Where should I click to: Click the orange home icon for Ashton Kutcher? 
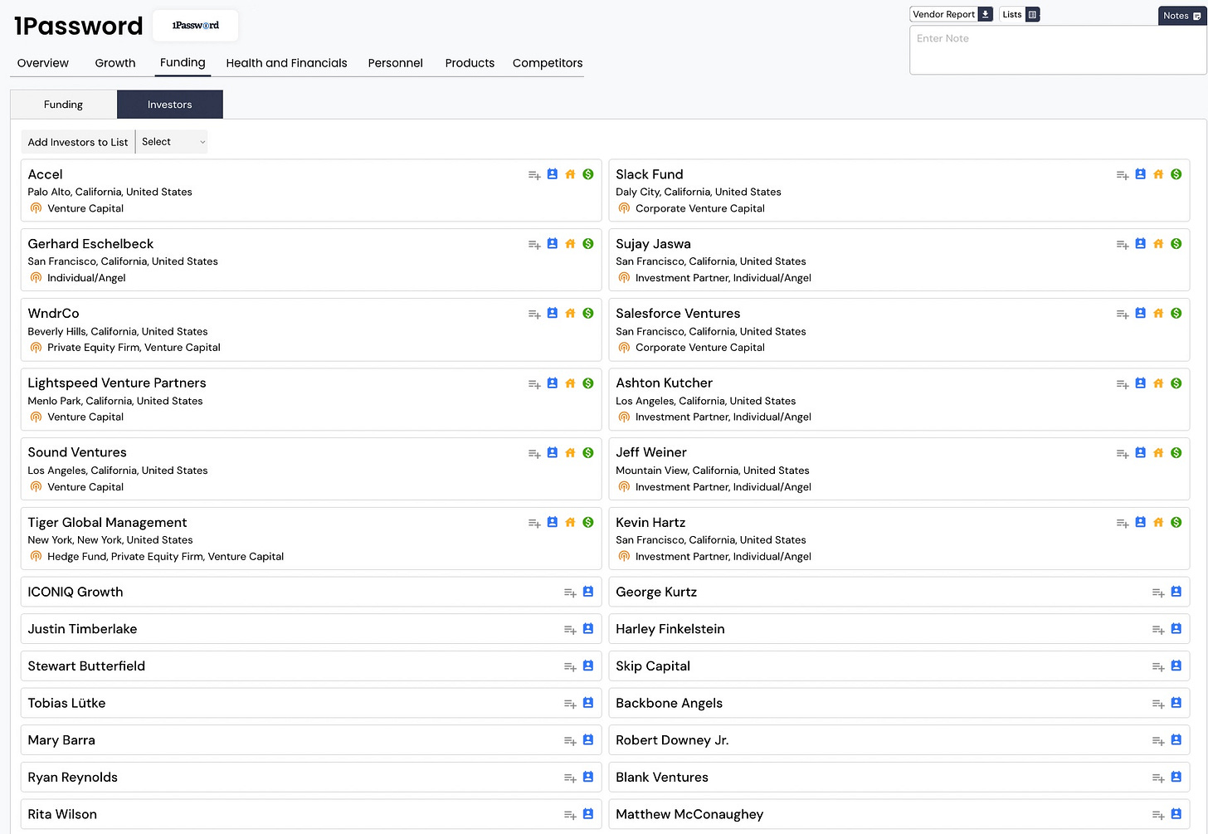click(x=1158, y=383)
